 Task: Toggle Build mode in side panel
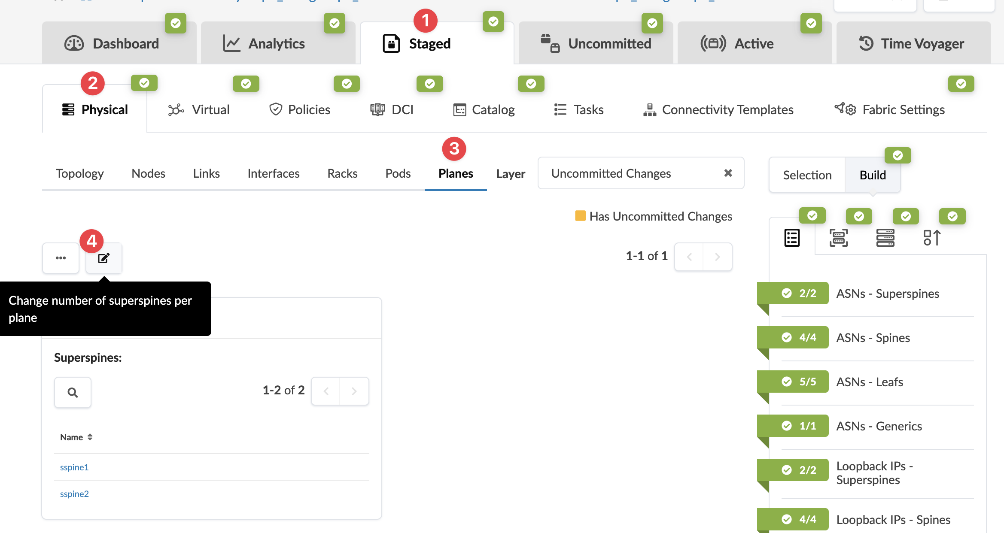coord(873,175)
